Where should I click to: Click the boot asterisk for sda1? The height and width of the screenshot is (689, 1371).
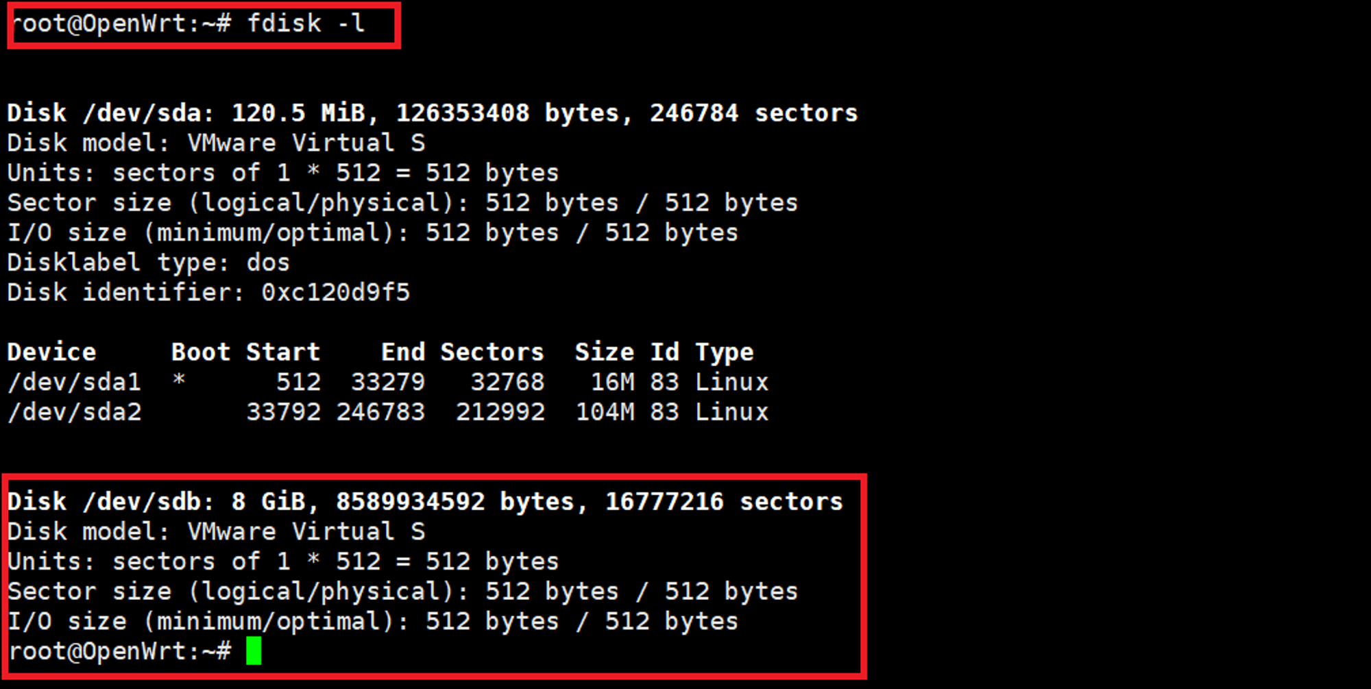[x=179, y=380]
